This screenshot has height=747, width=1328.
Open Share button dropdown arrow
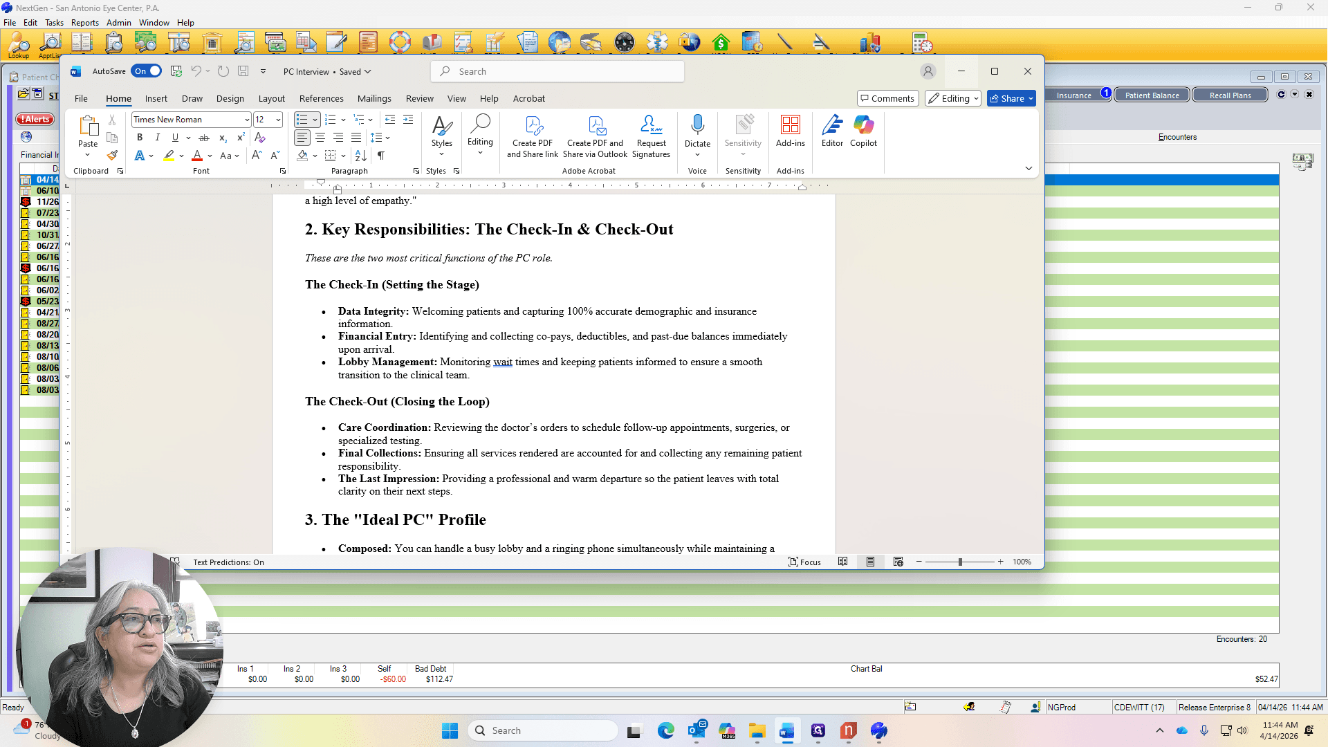(1031, 98)
